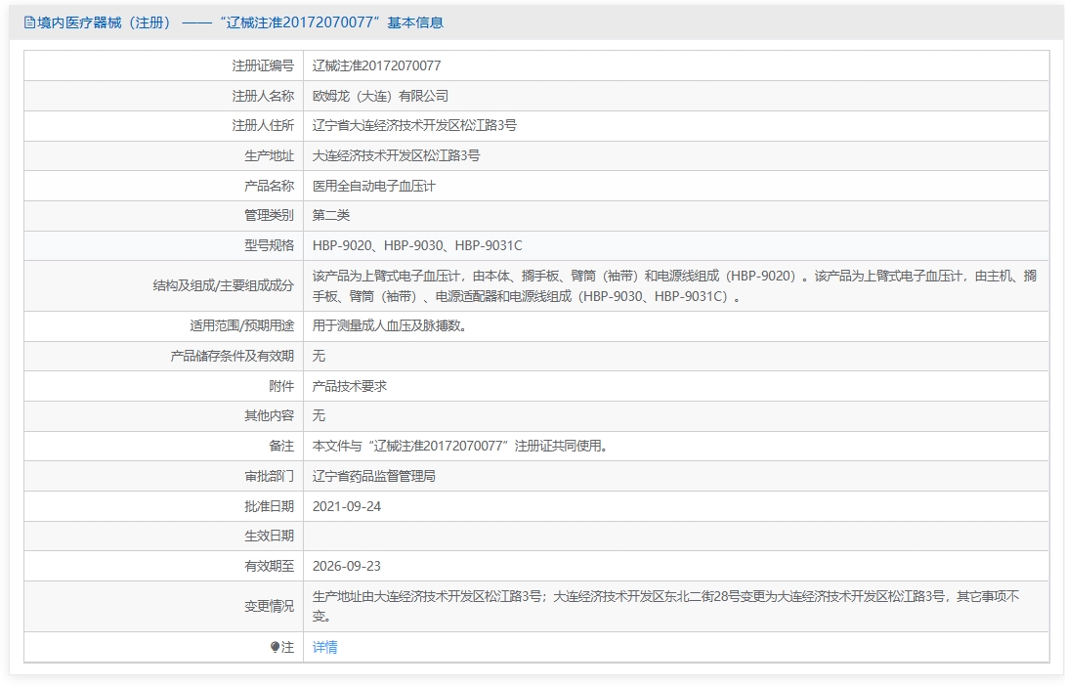Viewport: 1065px width, 687px height.
Task: Click the 审批部门 label
Action: click(x=269, y=476)
